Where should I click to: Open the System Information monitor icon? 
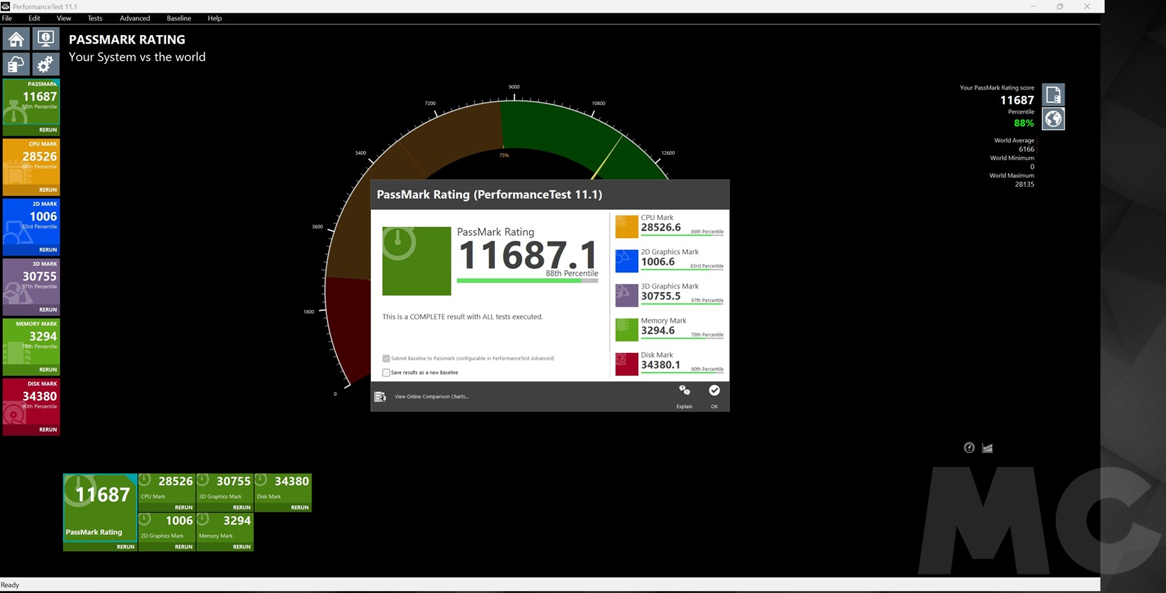pos(45,39)
